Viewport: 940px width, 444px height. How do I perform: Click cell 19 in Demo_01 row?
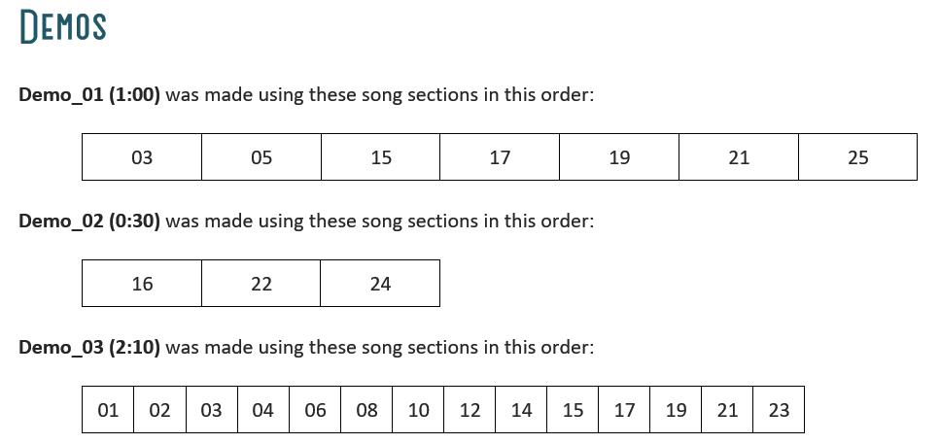click(x=619, y=157)
